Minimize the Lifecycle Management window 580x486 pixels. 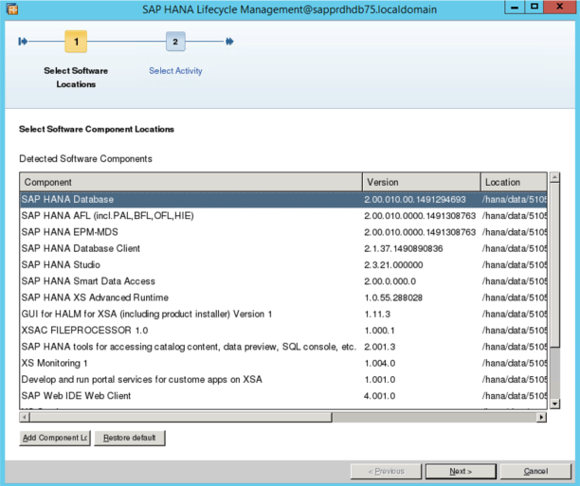click(x=515, y=8)
